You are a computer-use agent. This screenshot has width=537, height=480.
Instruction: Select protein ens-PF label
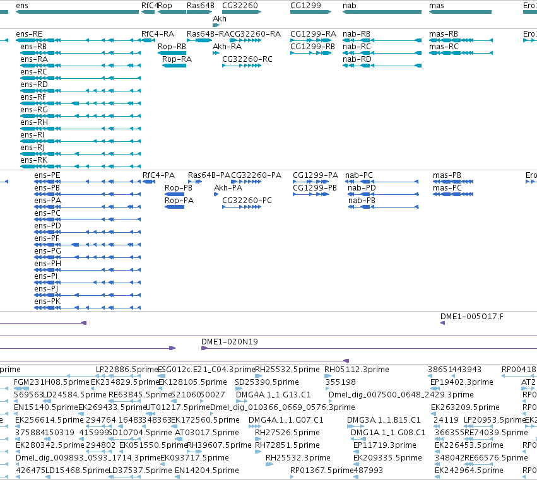pyautogui.click(x=47, y=238)
